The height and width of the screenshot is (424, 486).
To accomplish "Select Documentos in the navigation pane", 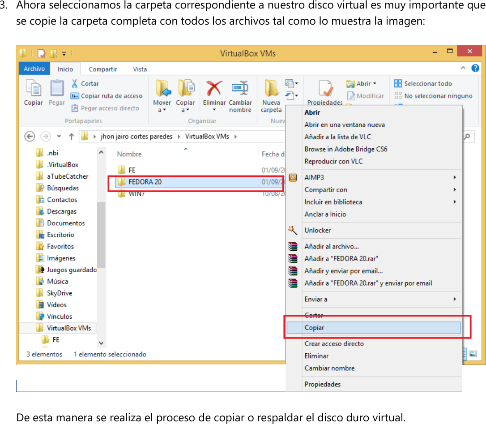I will (60, 223).
